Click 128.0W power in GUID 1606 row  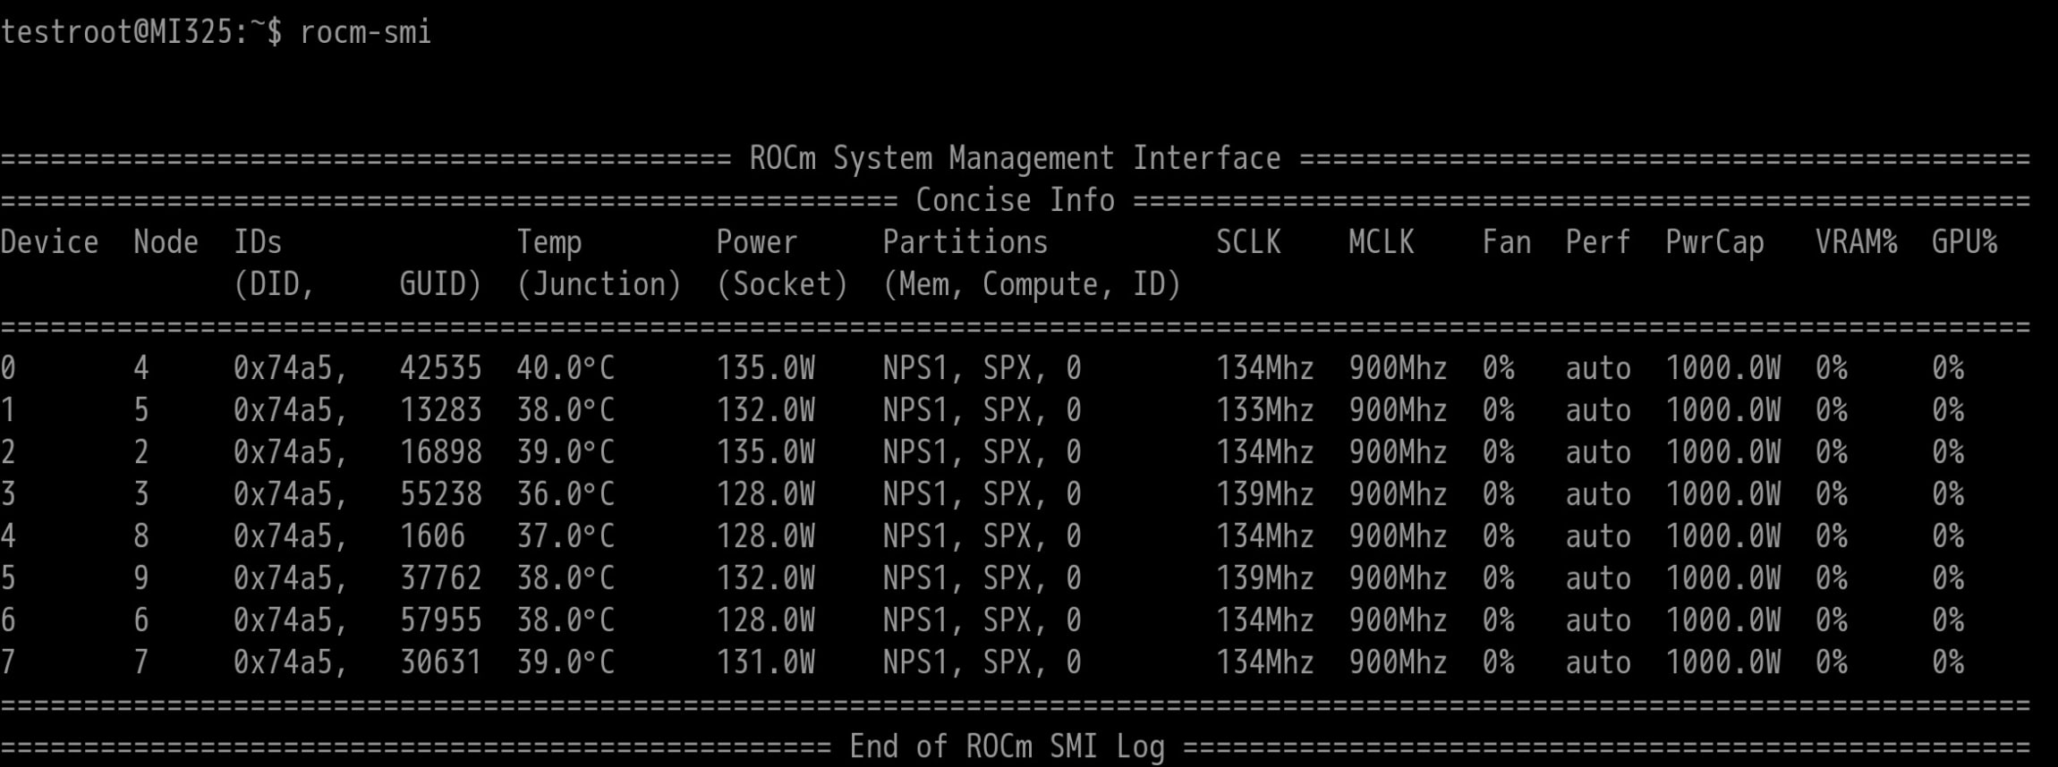pos(765,536)
